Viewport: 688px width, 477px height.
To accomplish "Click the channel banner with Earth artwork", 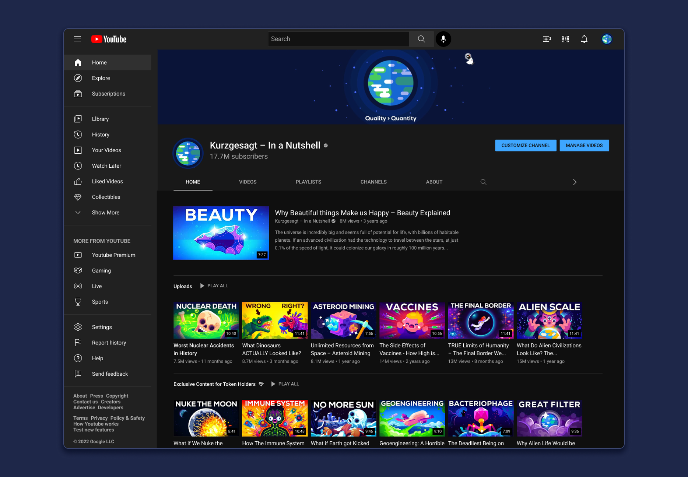I will coord(391,87).
